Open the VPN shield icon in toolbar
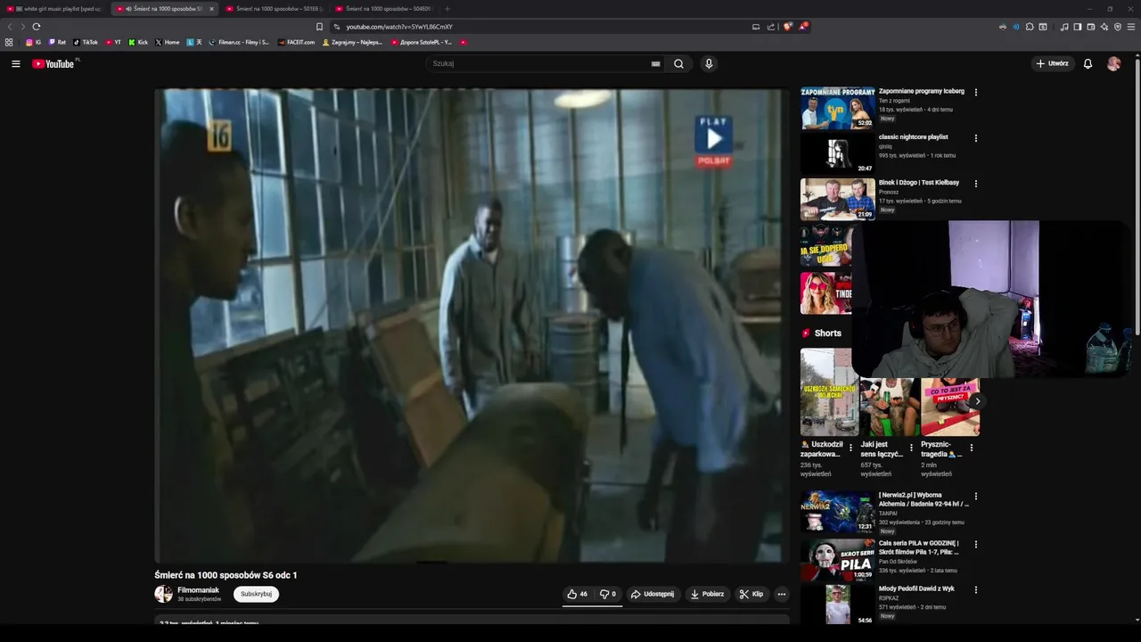Viewport: 1141px width, 642px height. (1118, 27)
